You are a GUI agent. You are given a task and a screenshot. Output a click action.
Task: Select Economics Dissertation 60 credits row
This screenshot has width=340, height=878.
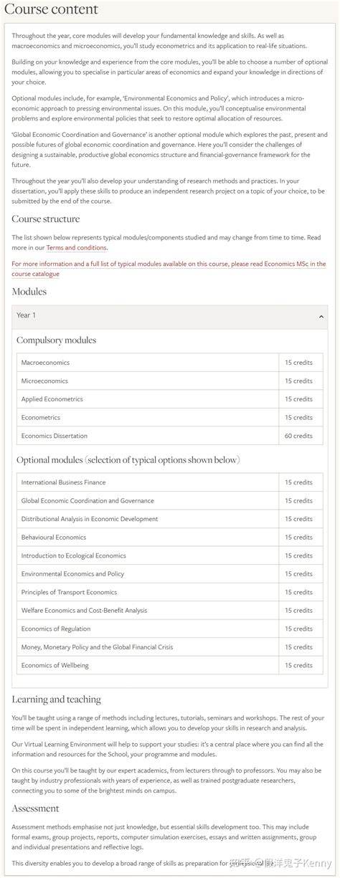pos(169,436)
